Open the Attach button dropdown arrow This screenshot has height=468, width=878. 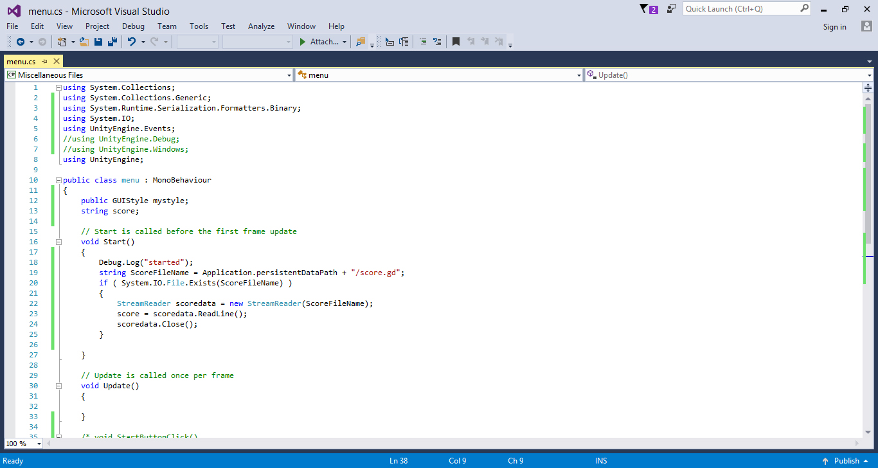click(x=345, y=42)
